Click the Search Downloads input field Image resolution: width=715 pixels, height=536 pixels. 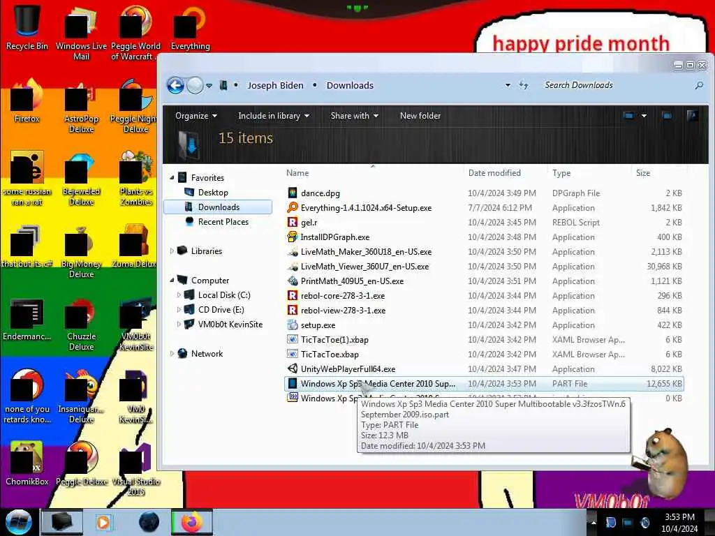616,85
